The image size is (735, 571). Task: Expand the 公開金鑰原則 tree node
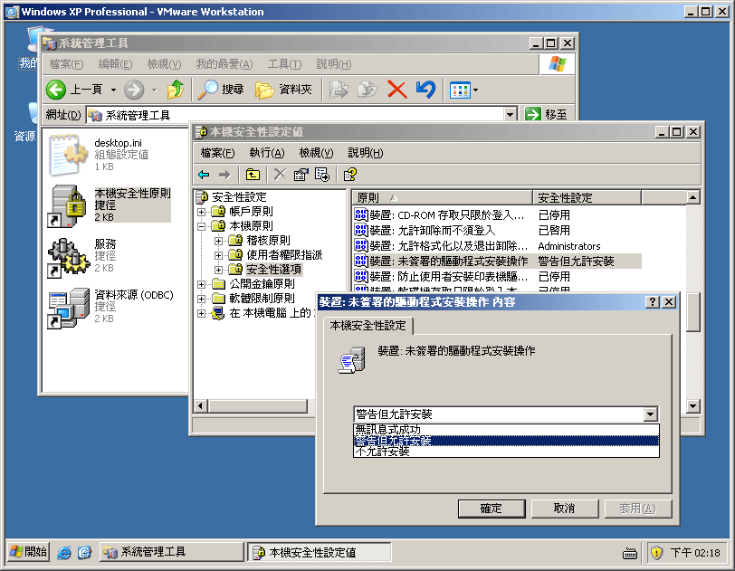pos(201,284)
